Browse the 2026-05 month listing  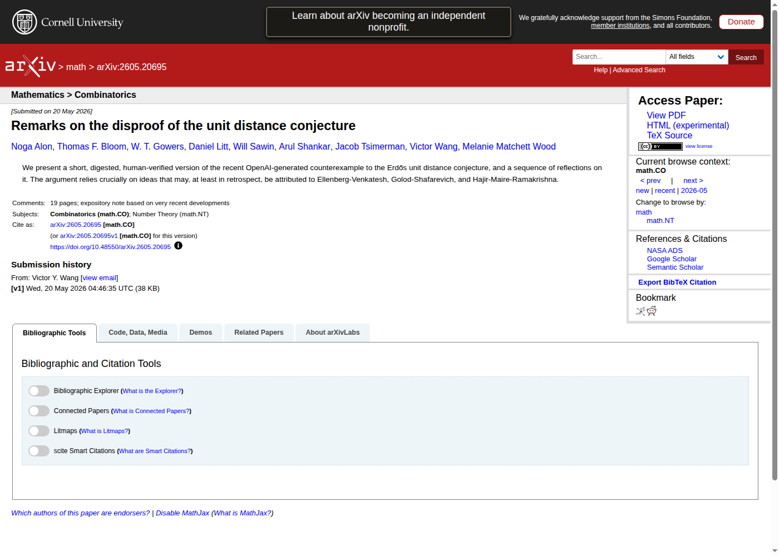click(694, 191)
